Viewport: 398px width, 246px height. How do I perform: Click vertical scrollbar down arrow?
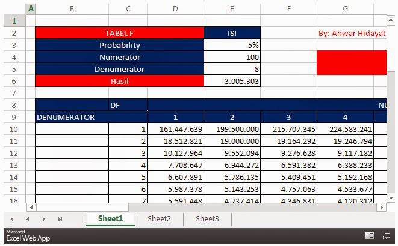[x=391, y=198]
